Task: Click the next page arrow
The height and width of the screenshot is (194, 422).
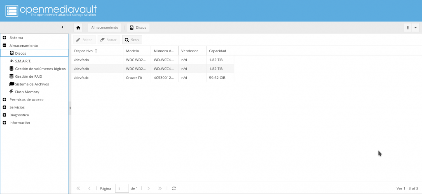Action: pyautogui.click(x=148, y=188)
